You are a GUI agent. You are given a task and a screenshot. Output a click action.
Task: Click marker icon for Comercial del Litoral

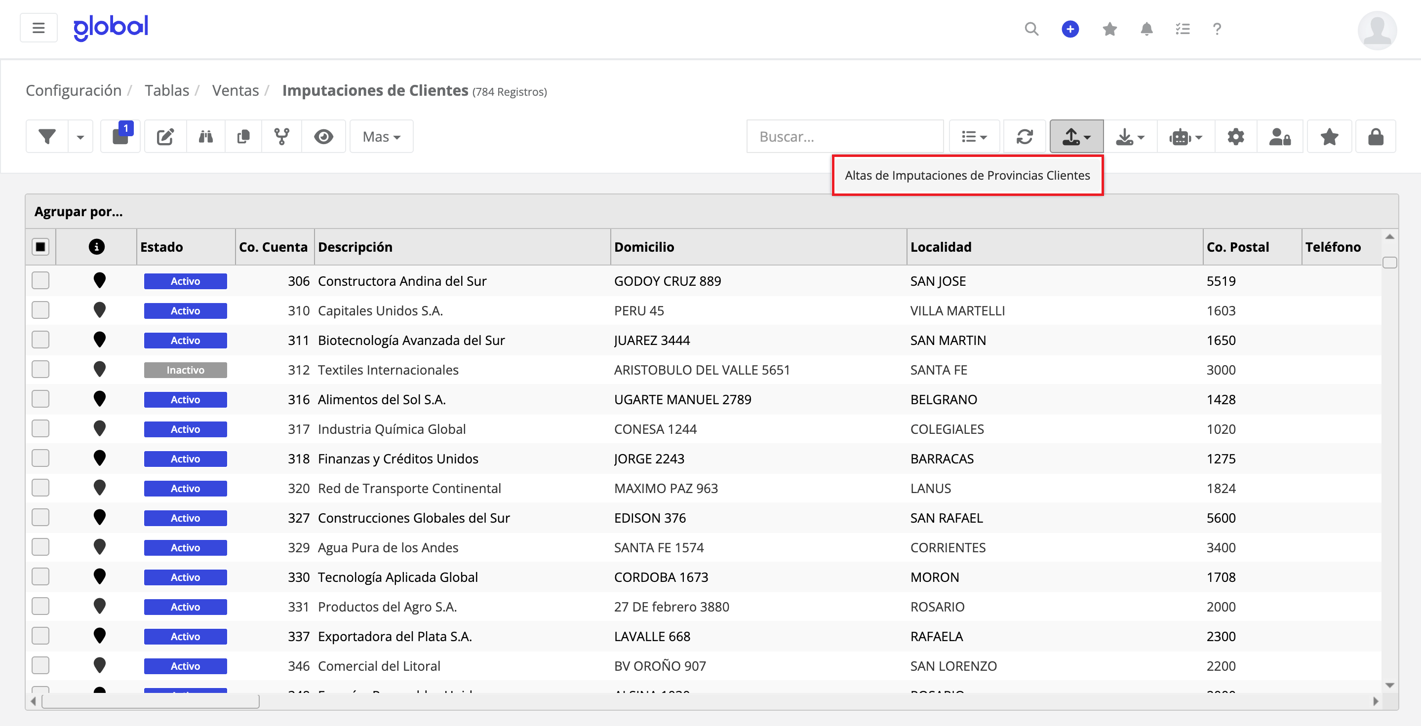(99, 665)
